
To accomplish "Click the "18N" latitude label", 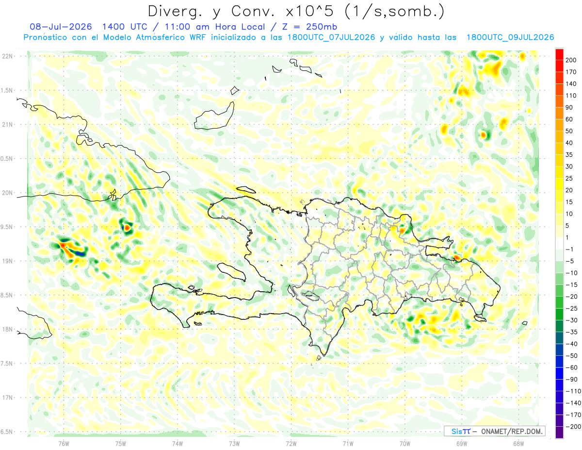I will pos(7,329).
